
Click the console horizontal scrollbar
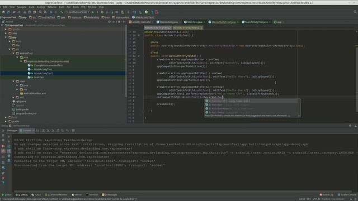point(183,192)
